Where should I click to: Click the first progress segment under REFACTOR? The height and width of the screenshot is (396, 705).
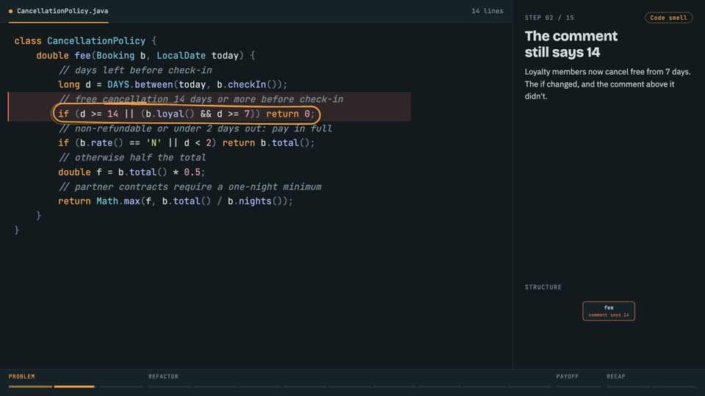(x=170, y=386)
